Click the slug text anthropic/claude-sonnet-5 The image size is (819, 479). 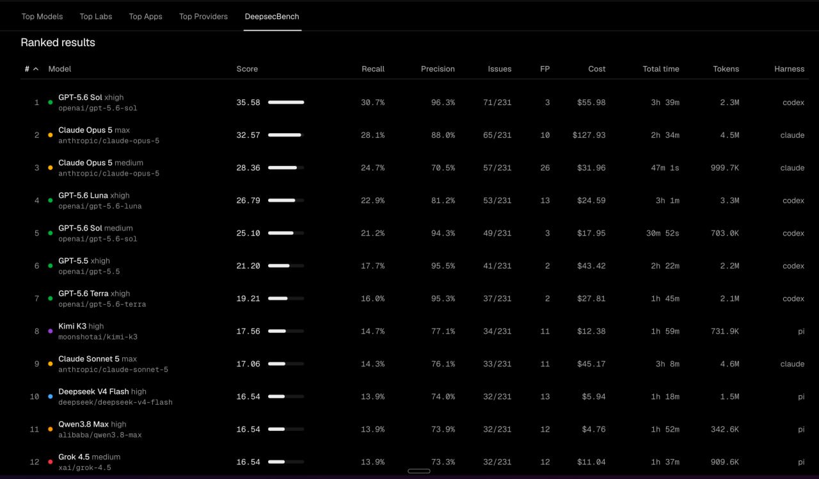[113, 370]
